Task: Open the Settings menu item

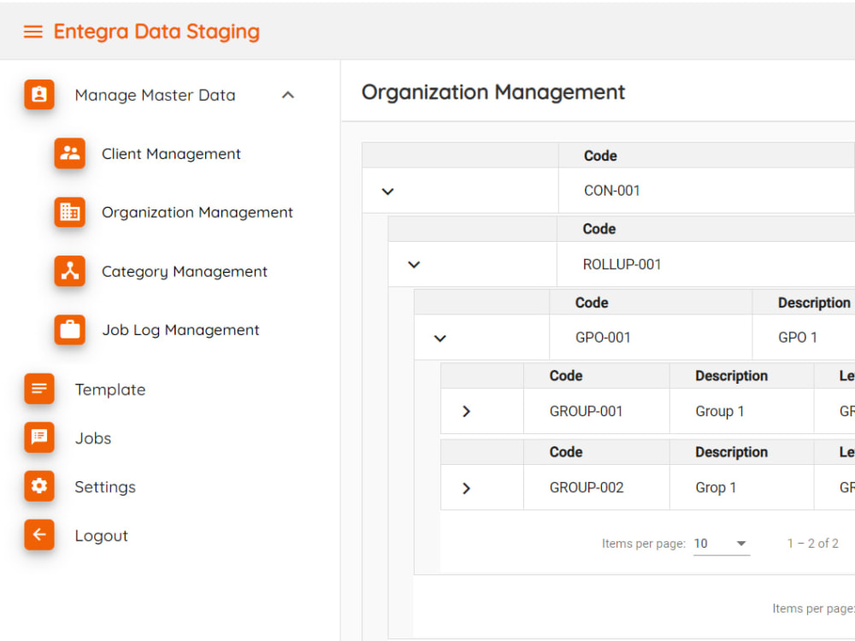Action: click(105, 487)
